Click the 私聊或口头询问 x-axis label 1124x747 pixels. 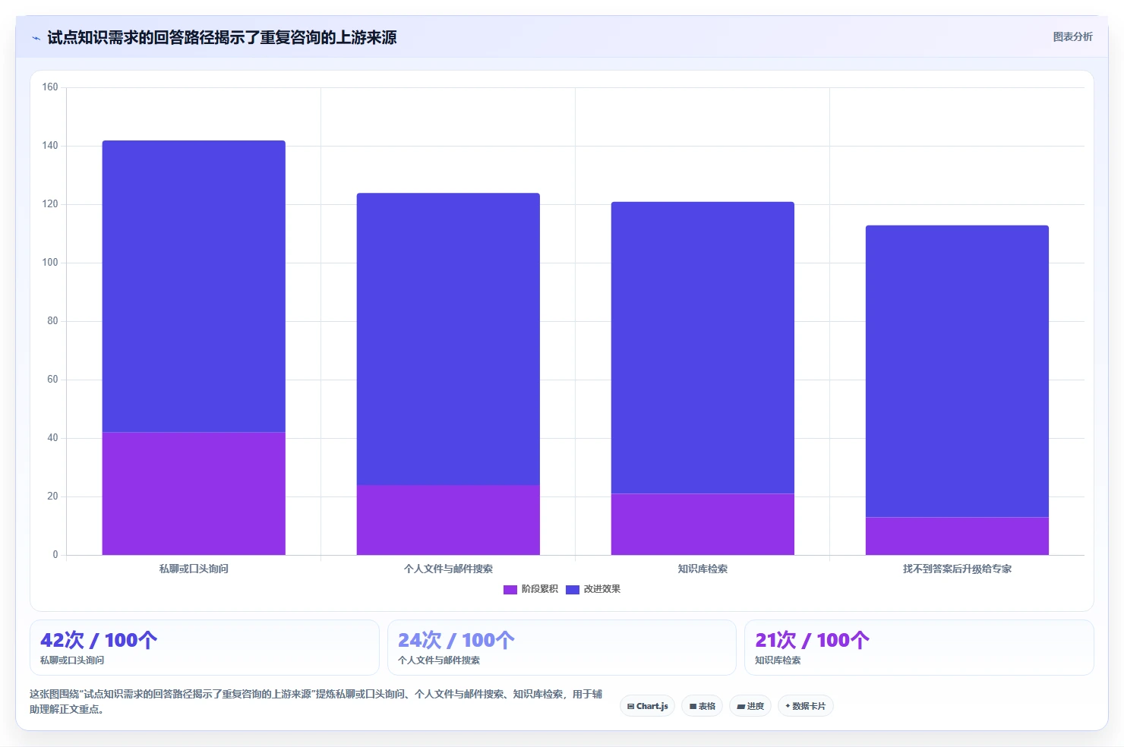tap(194, 569)
